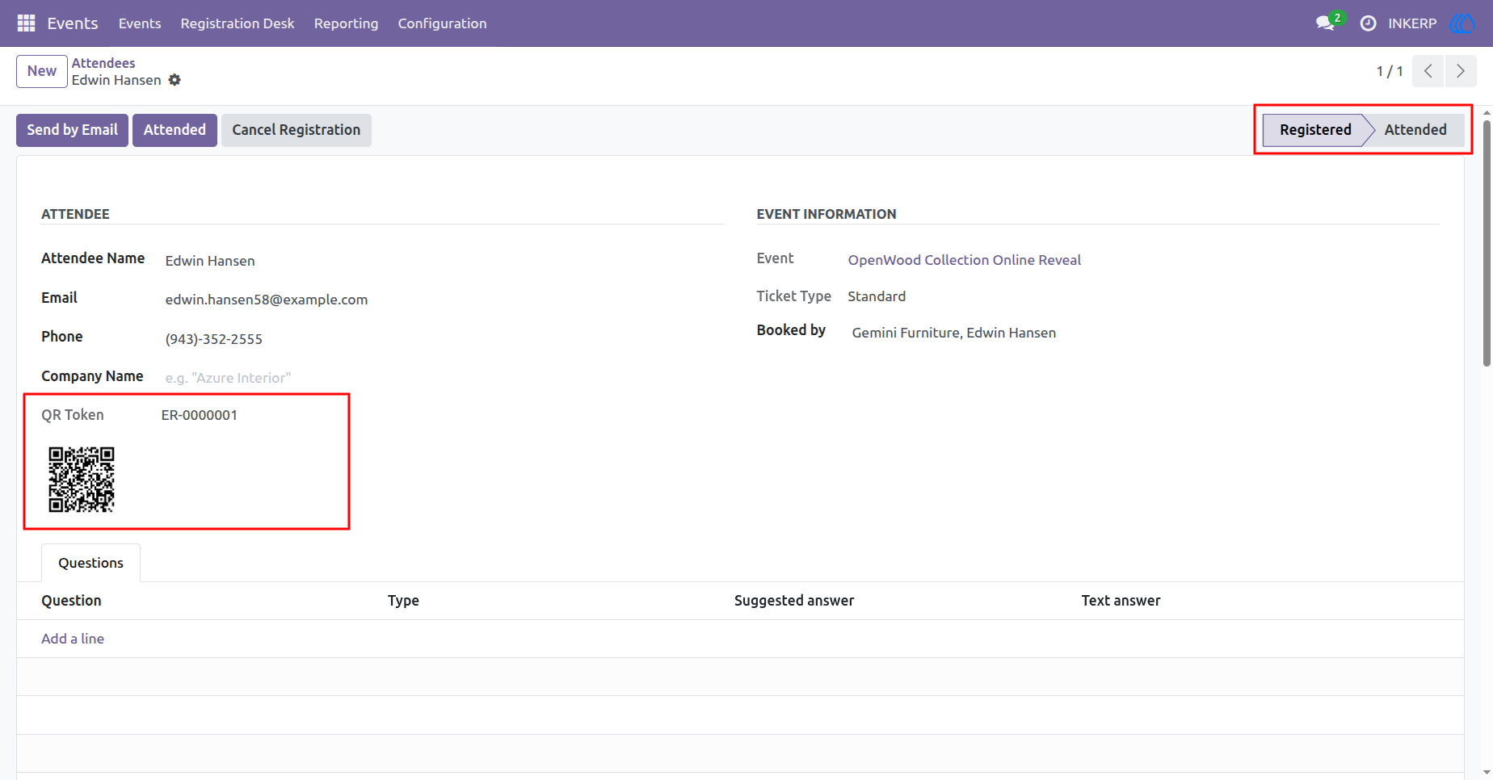This screenshot has height=780, width=1493.
Task: Open the activities clock icon
Action: 1368,23
